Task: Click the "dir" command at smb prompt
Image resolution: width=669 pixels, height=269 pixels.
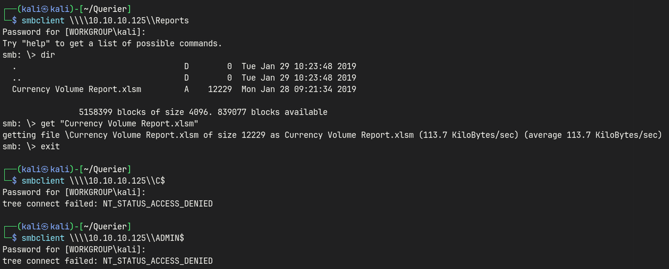Action: pyautogui.click(x=49, y=55)
